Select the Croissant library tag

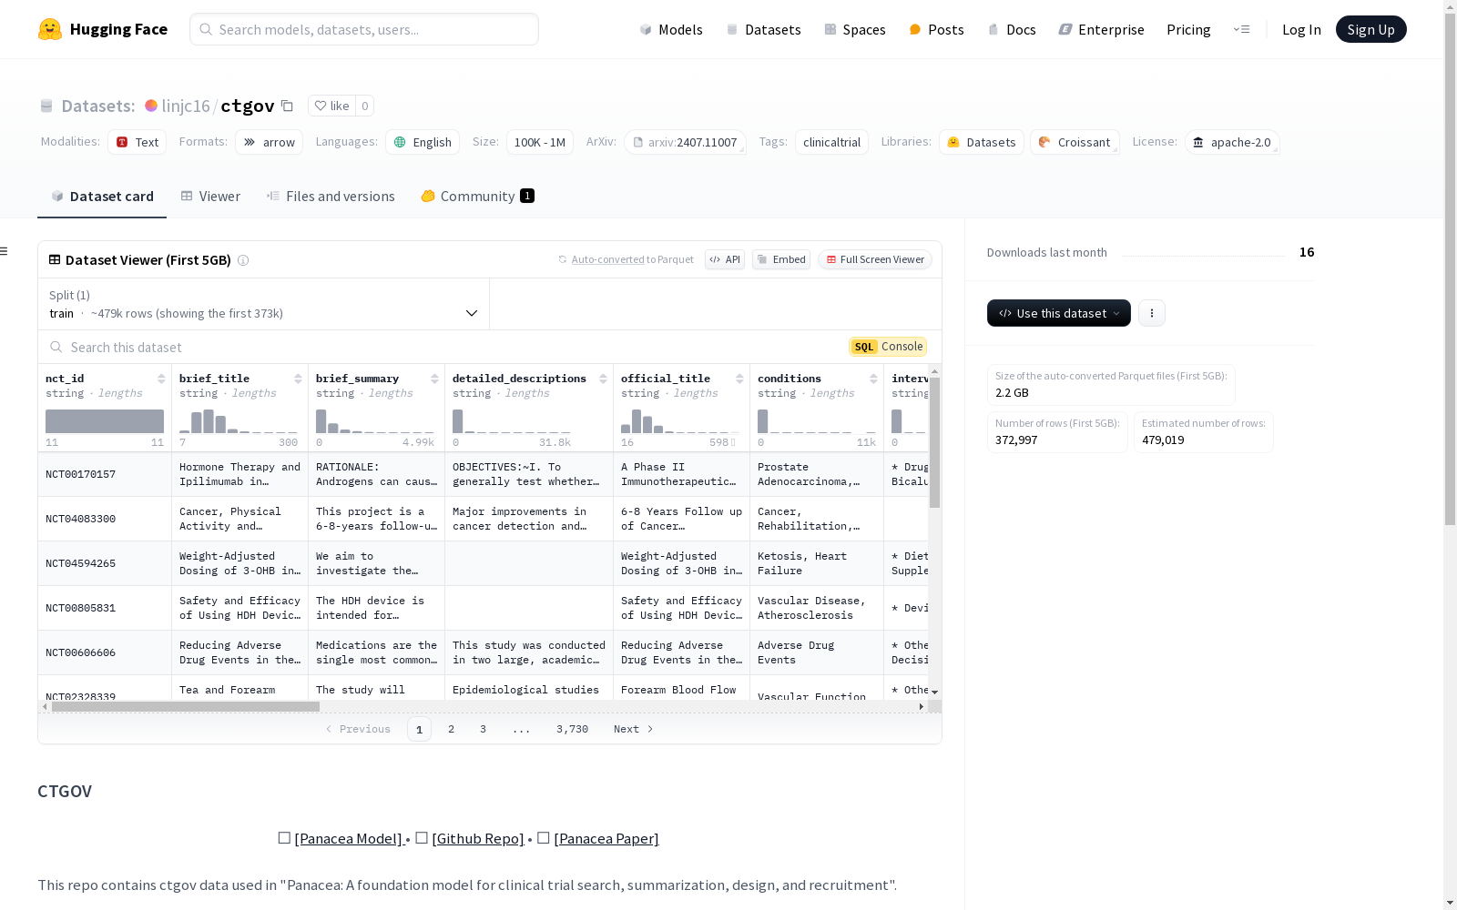click(x=1075, y=142)
